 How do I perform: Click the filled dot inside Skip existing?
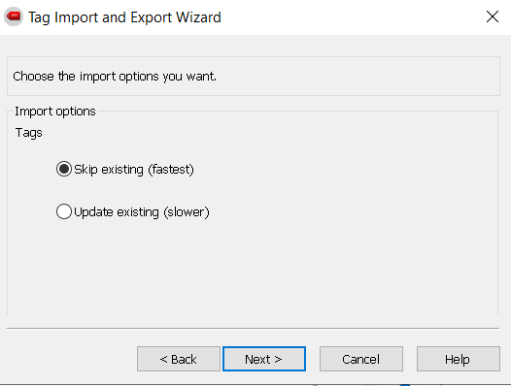tap(64, 169)
